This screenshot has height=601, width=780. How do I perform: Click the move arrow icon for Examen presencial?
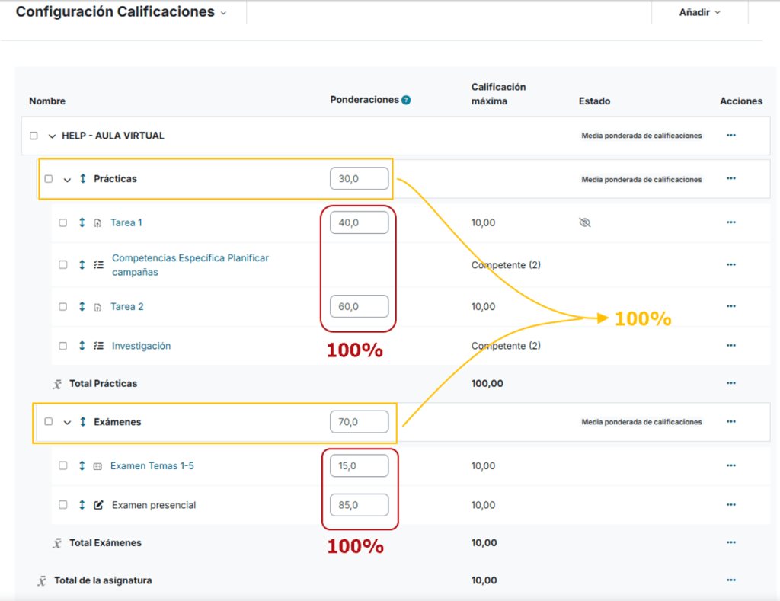(x=82, y=504)
